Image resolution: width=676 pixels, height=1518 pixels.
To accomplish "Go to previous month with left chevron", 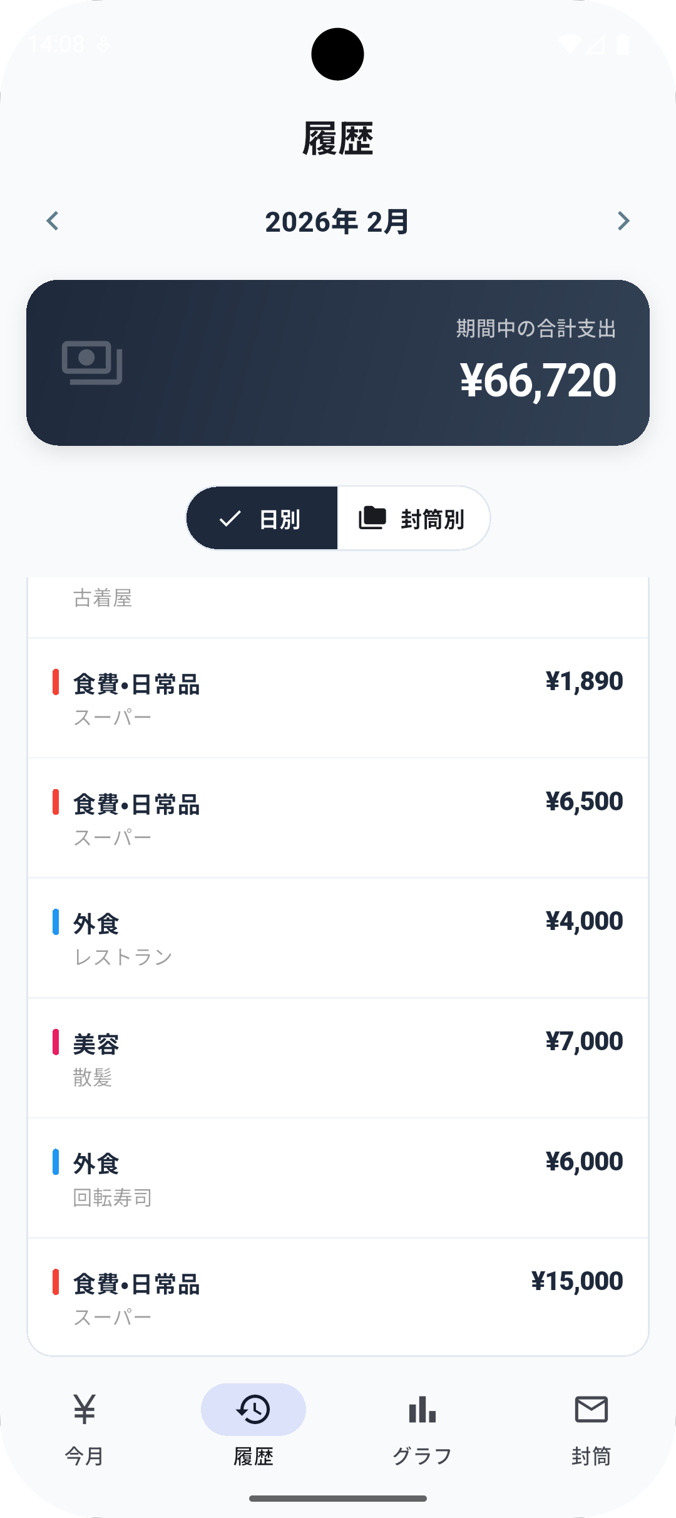I will 53,221.
